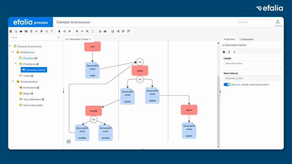Click the trash delete toolbar icon
The height and width of the screenshot is (164, 292).
click(x=31, y=31)
